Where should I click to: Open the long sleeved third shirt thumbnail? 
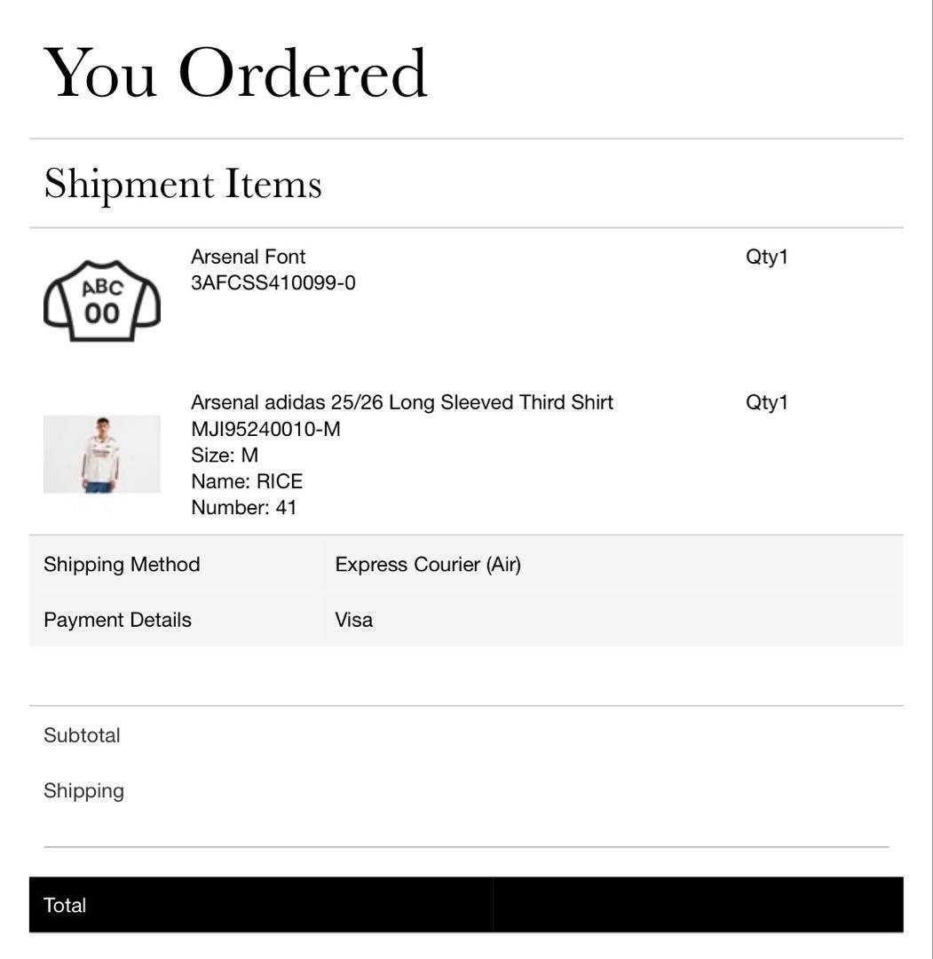[102, 454]
